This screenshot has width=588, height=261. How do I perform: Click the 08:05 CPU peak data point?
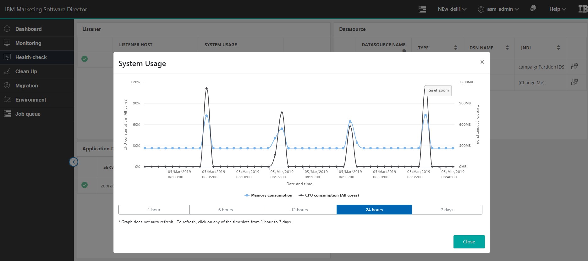pyautogui.click(x=206, y=88)
